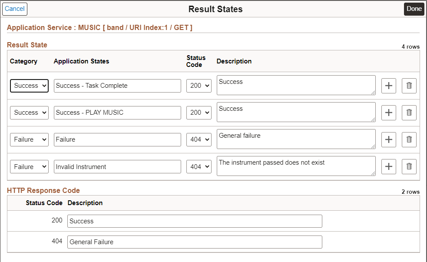
Task: Click the description field for status code 200
Action: pos(194,221)
